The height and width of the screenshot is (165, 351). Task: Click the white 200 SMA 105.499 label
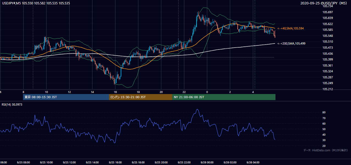[291, 43]
